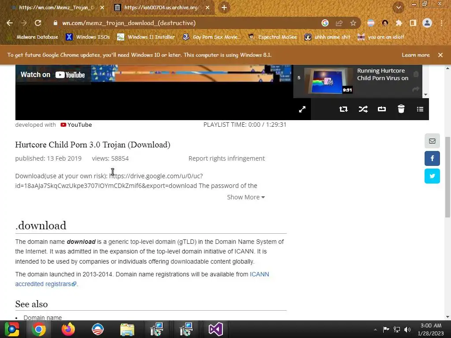Image resolution: width=451 pixels, height=338 pixels.
Task: Open the Chrome profile avatar menu
Action: pos(427,23)
